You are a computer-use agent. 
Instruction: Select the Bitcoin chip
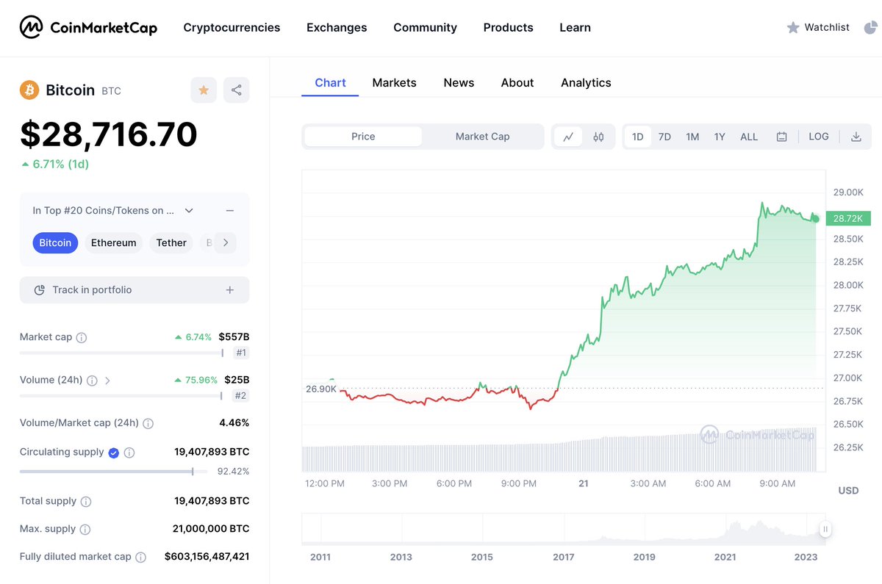click(x=55, y=243)
